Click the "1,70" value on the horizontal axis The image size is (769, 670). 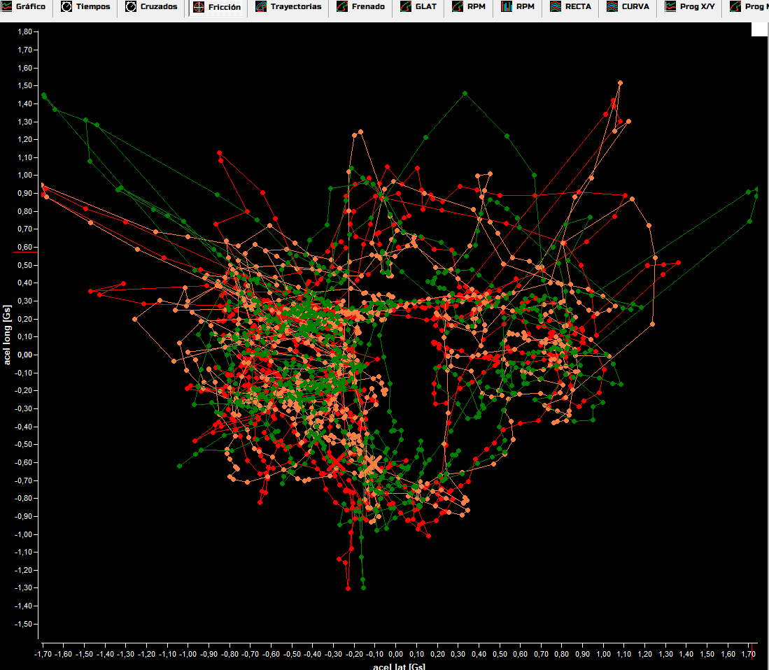click(749, 655)
